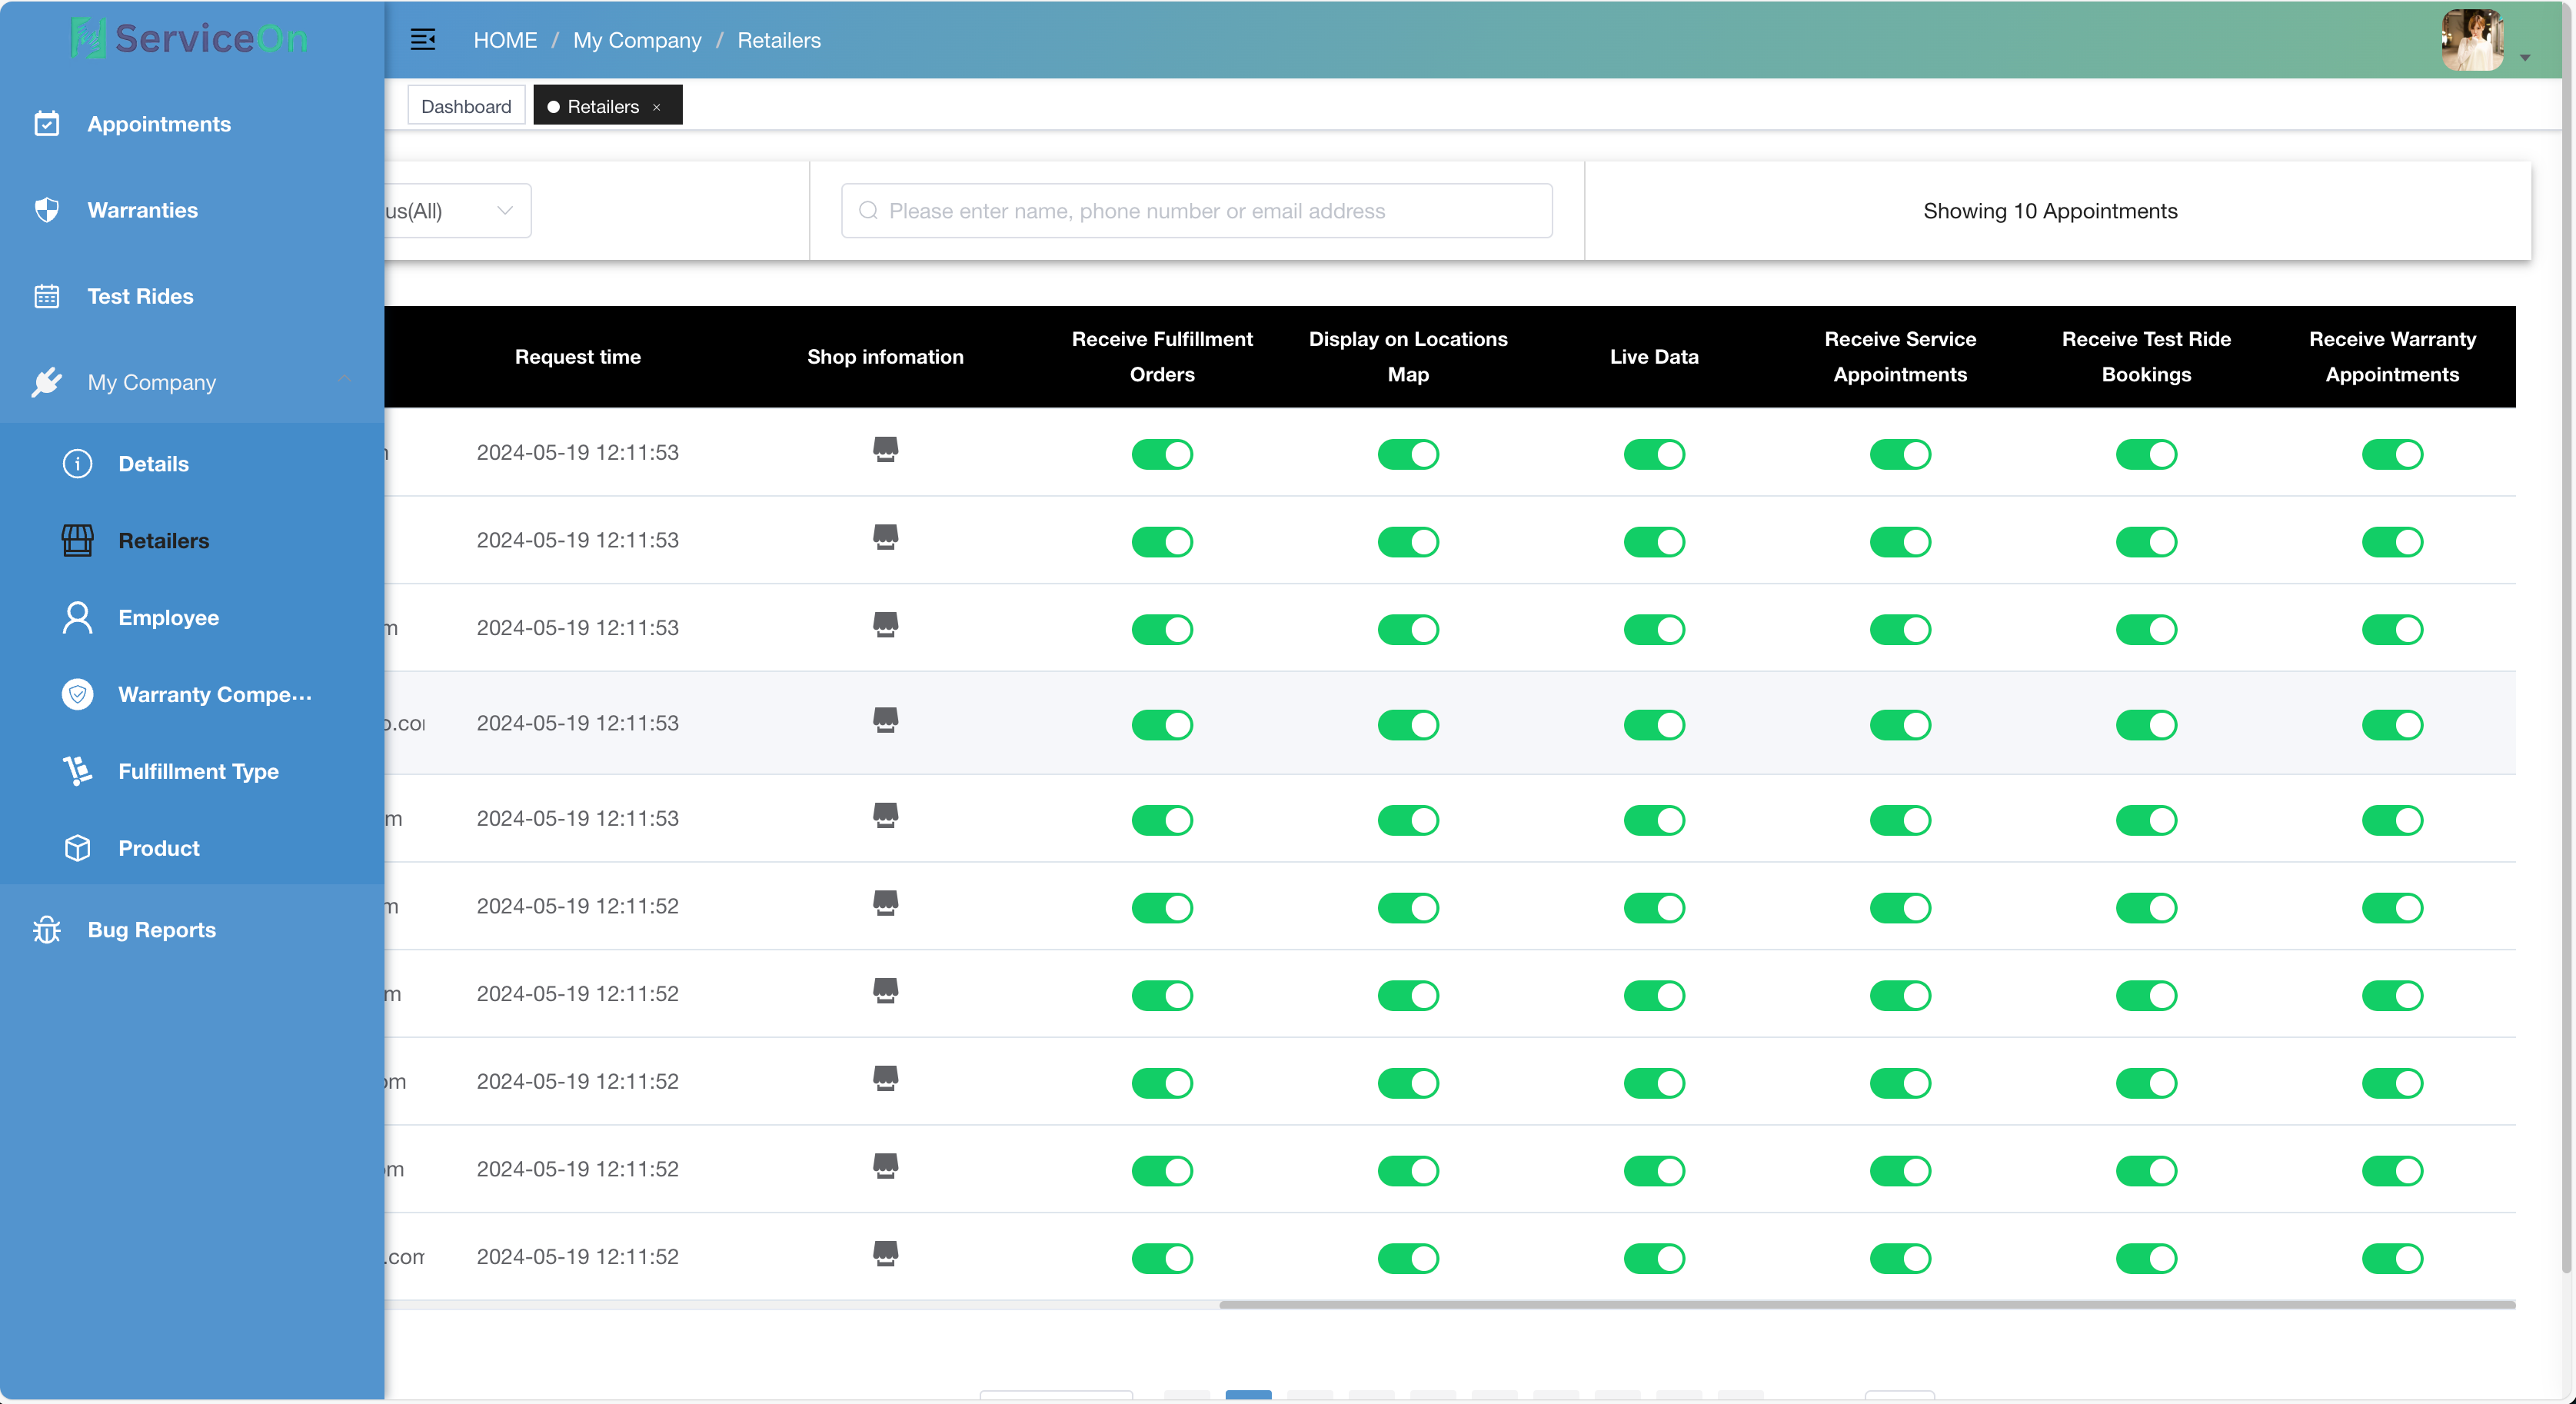Screen dimensions: 2576x1404
Task: Toggle first row Receive Fulfillment Orders switch
Action: [x=1162, y=454]
